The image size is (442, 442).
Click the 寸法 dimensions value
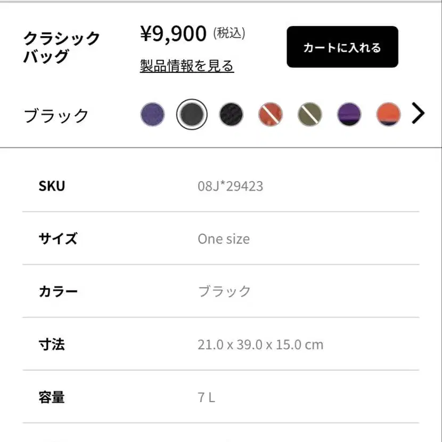(260, 345)
